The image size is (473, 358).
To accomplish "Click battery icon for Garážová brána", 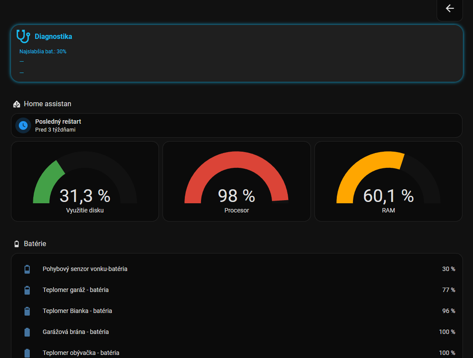I will pos(27,332).
